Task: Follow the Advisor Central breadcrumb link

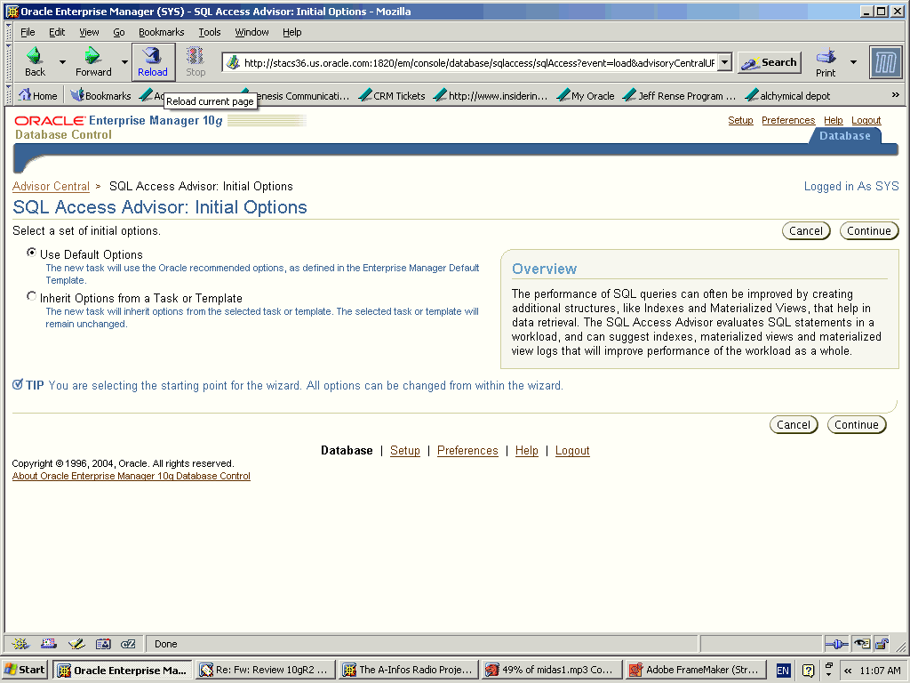Action: click(51, 187)
